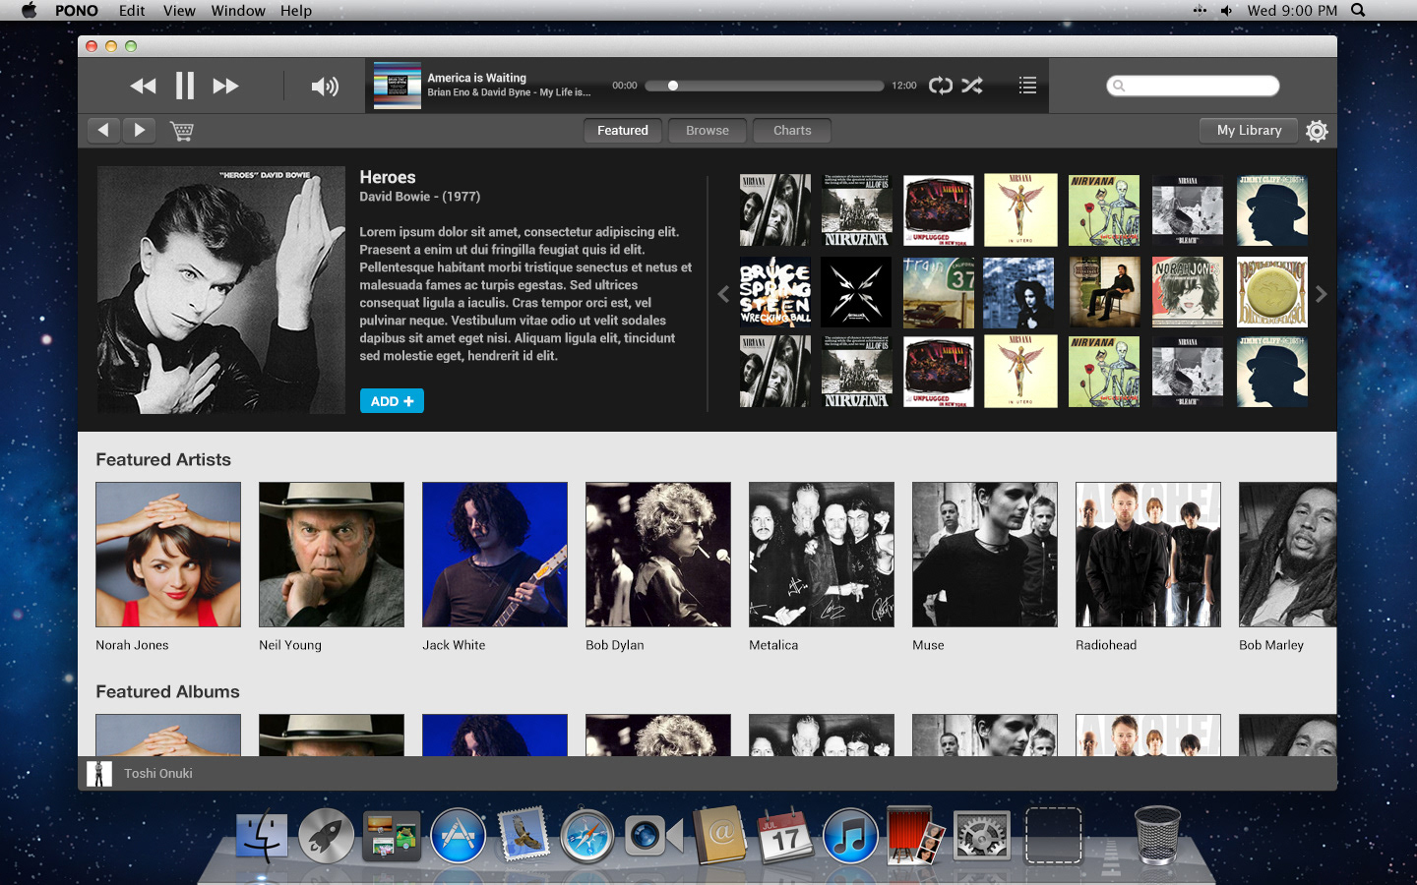Select Bob Dylan artist photo
Viewport: 1417px width, 885px height.
click(x=658, y=555)
